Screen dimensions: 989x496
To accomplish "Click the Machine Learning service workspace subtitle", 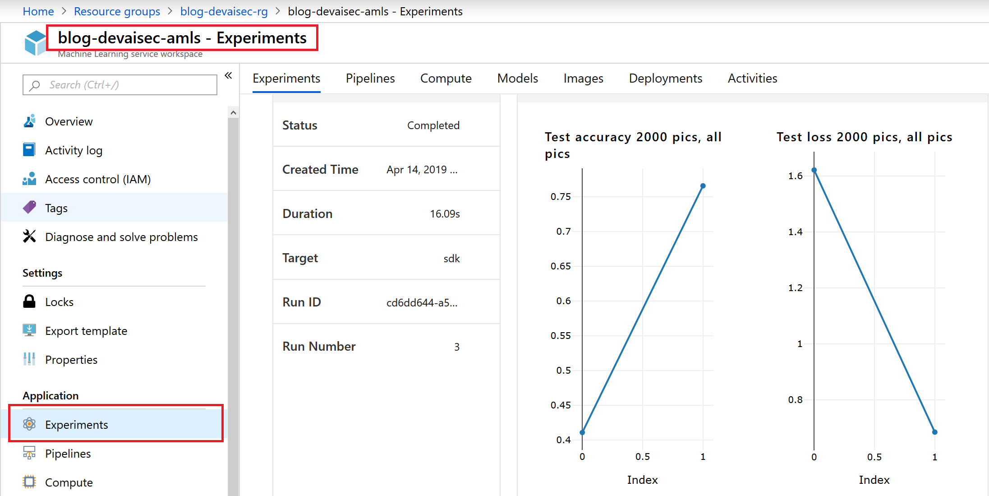I will (130, 54).
